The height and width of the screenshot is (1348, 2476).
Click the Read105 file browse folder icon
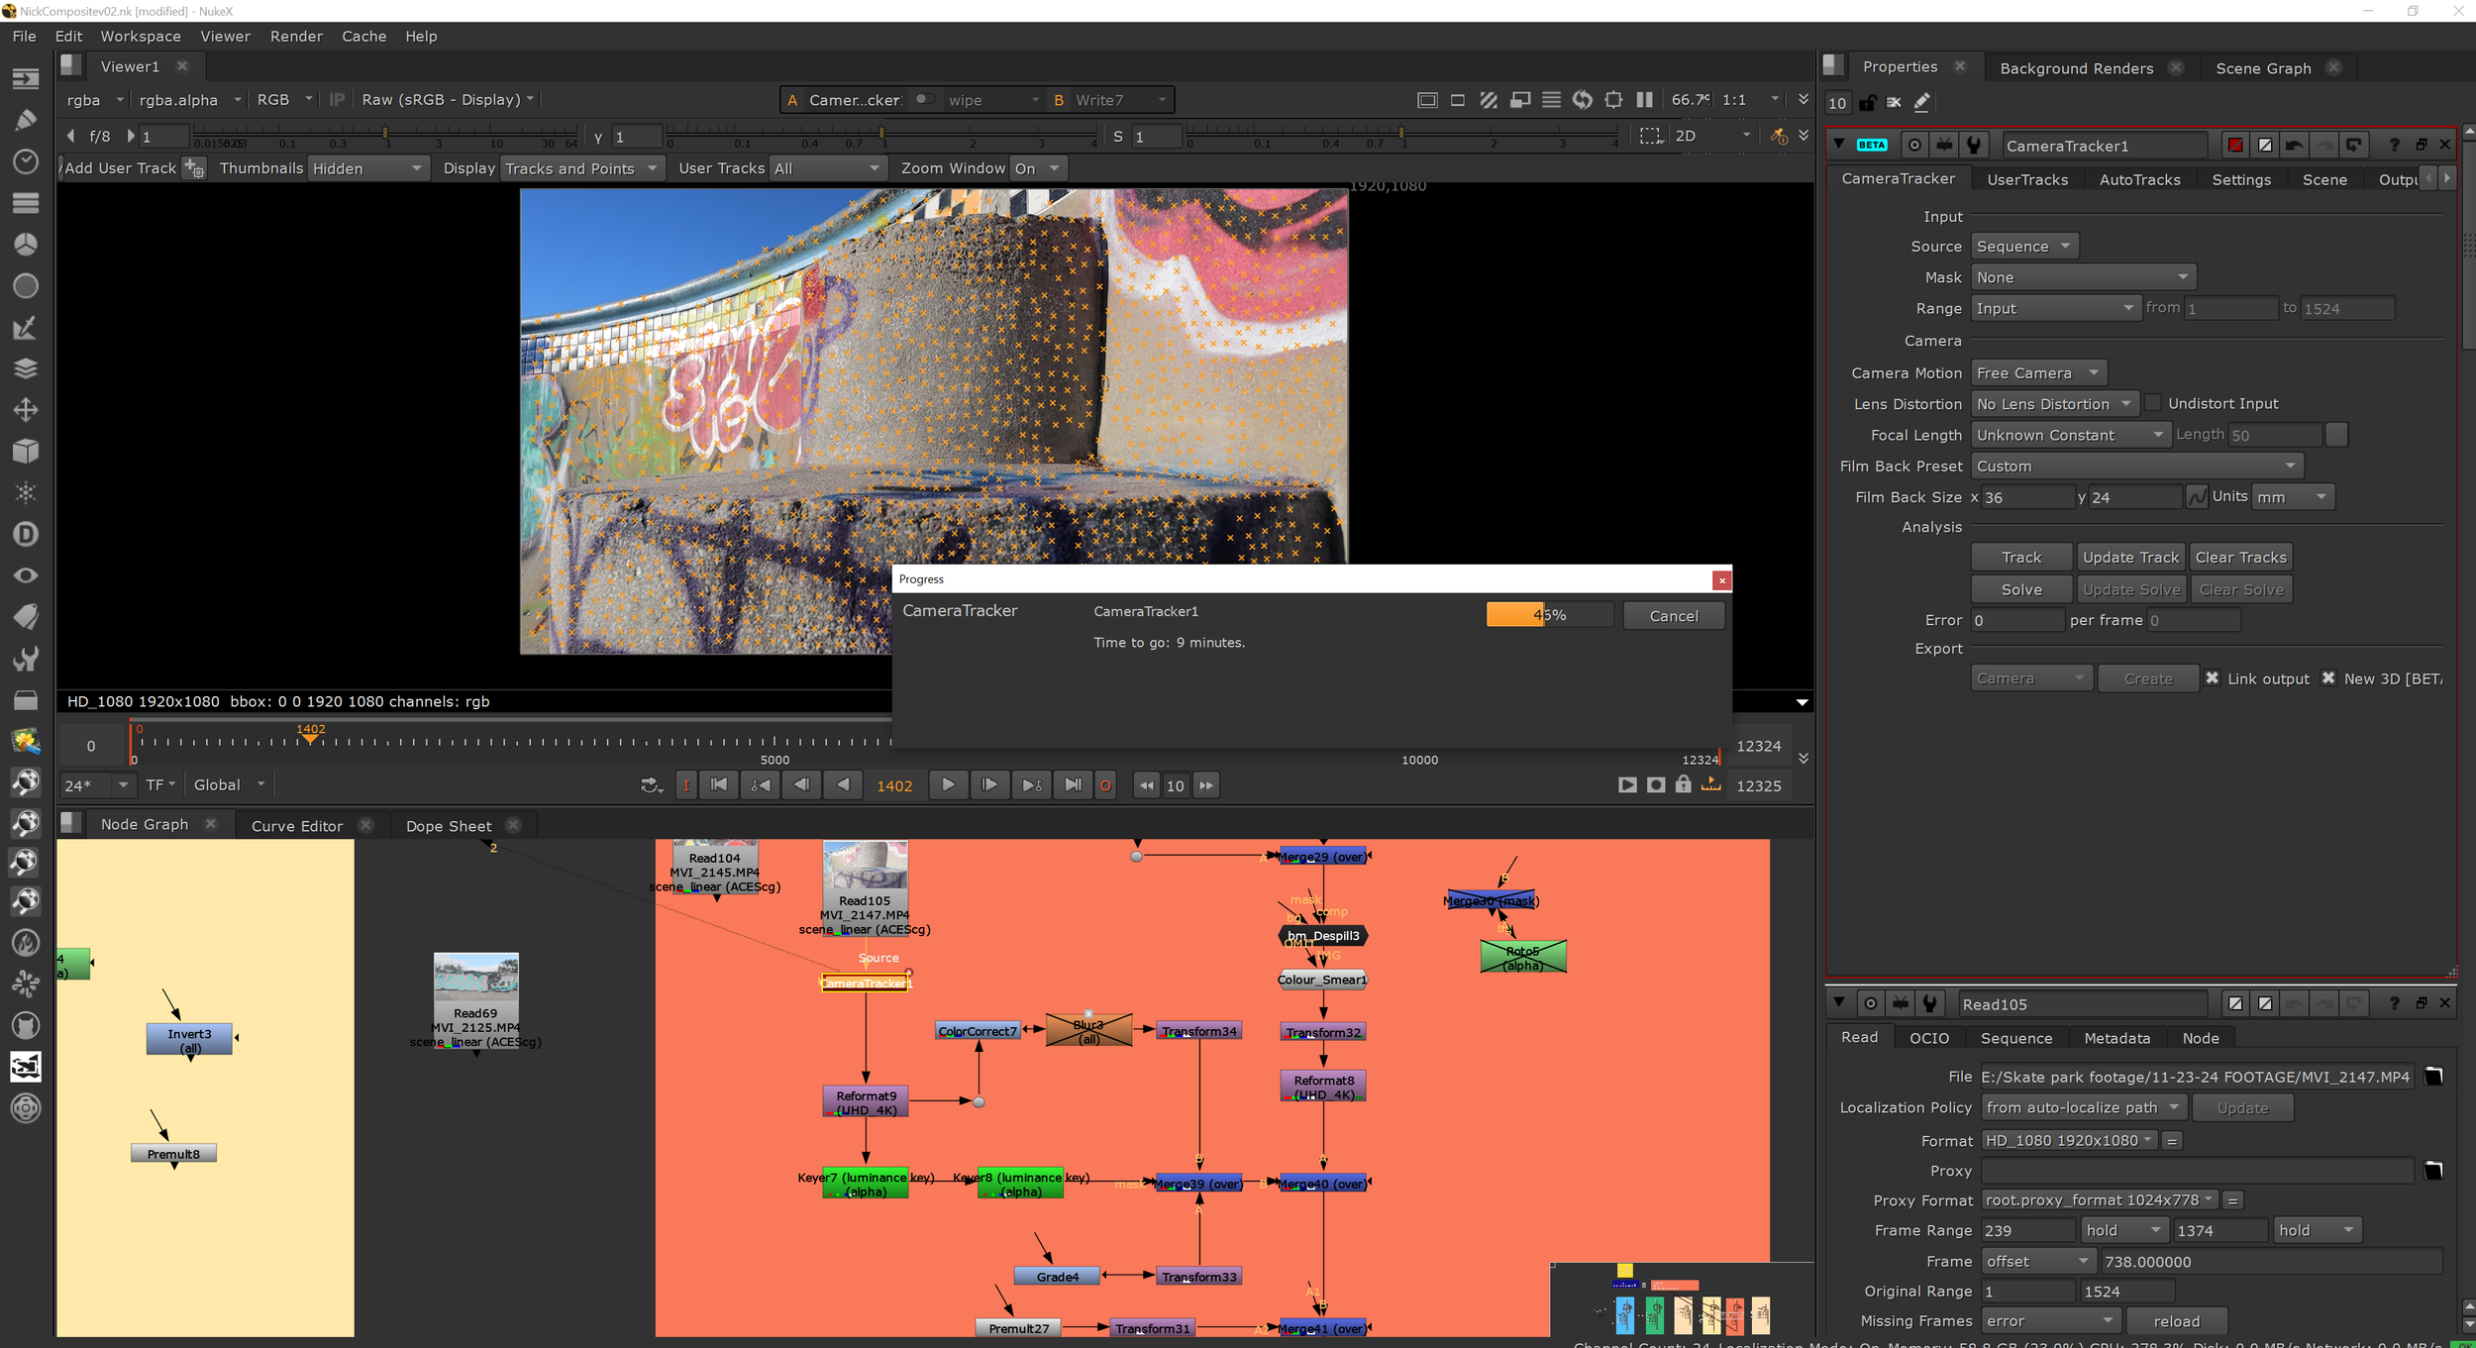tap(2433, 1077)
